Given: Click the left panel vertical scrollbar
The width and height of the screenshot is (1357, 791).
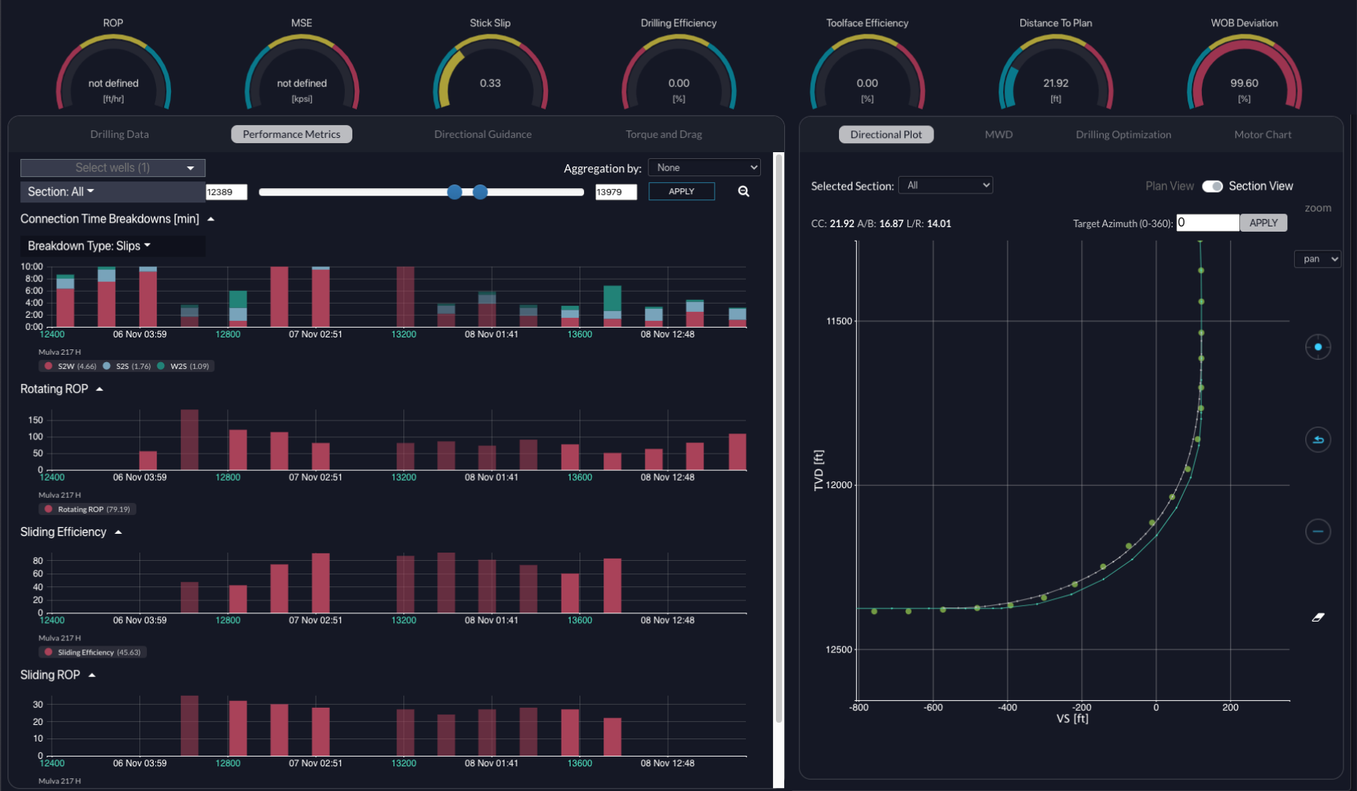Looking at the screenshot, I should pos(779,439).
